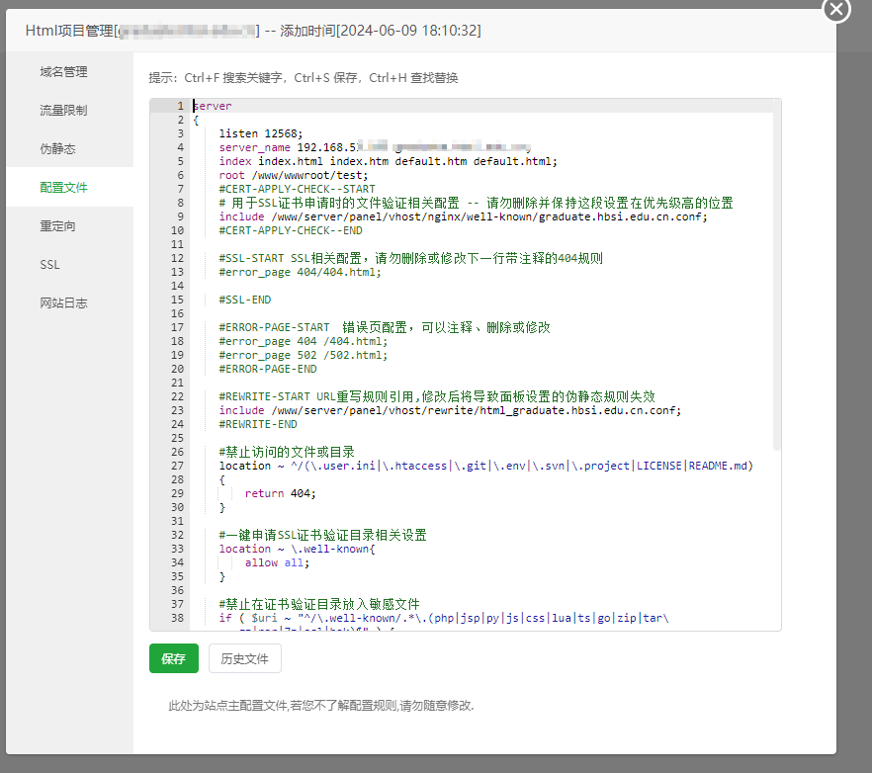Click the 'root /www/wwwroot/test;' line
The width and height of the screenshot is (872, 773).
[x=294, y=175]
